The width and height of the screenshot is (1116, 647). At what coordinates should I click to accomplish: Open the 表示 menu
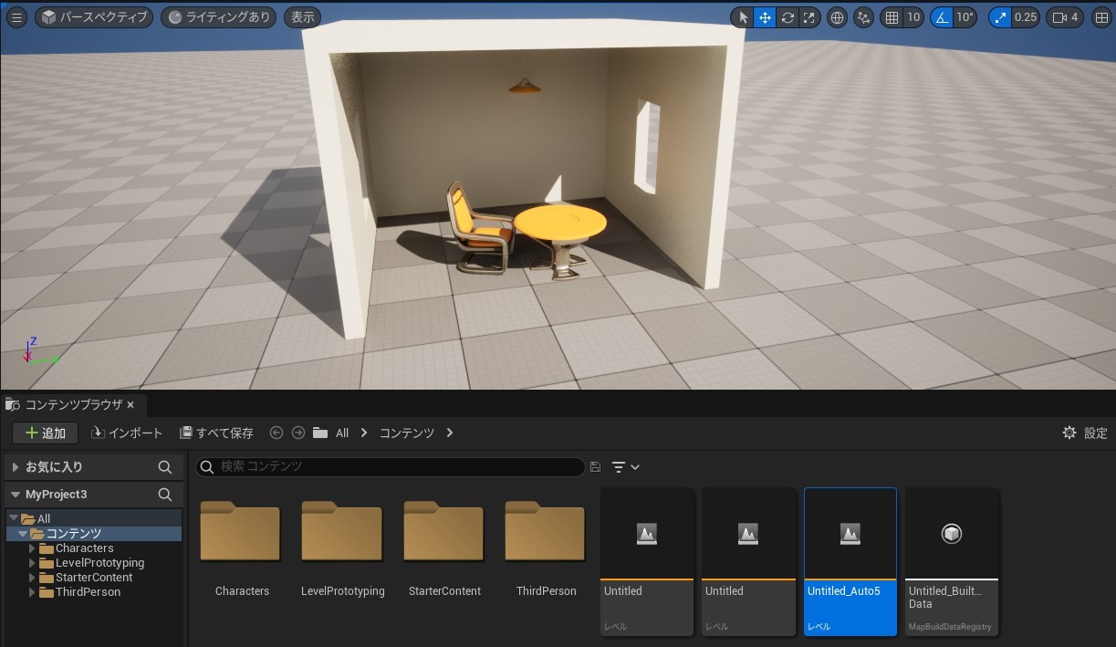point(302,16)
